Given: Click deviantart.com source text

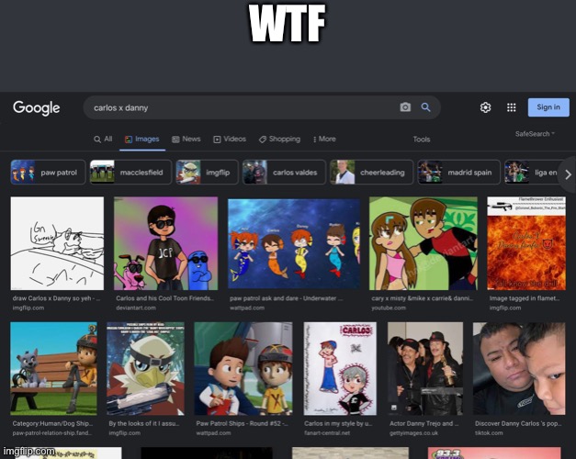Looking at the screenshot, I should (136, 308).
